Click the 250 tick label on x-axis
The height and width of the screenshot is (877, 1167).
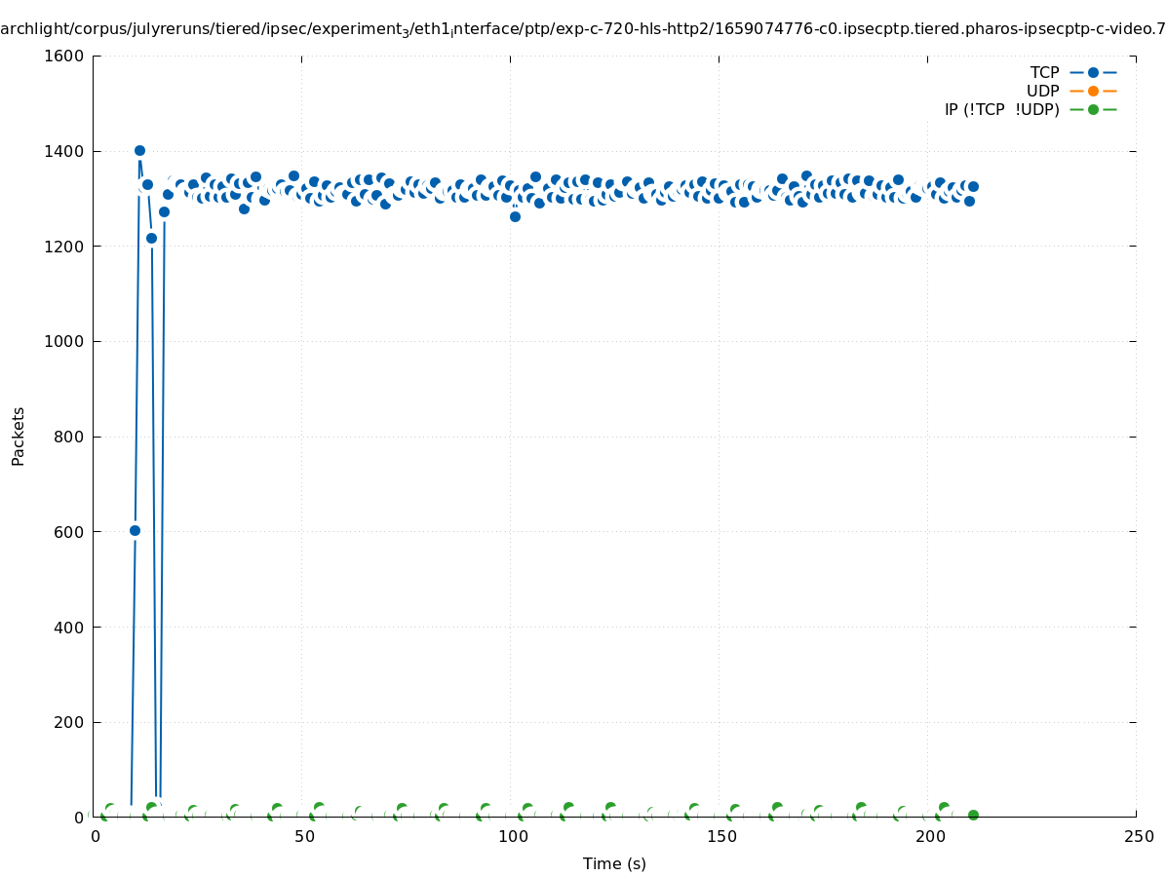pyautogui.click(x=1138, y=837)
